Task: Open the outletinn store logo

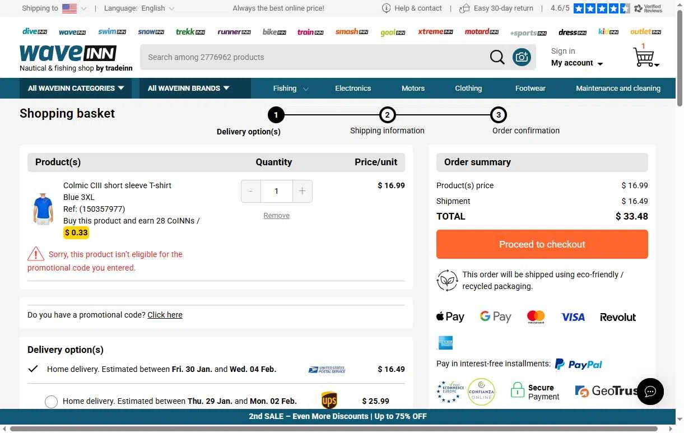Action: pos(646,32)
